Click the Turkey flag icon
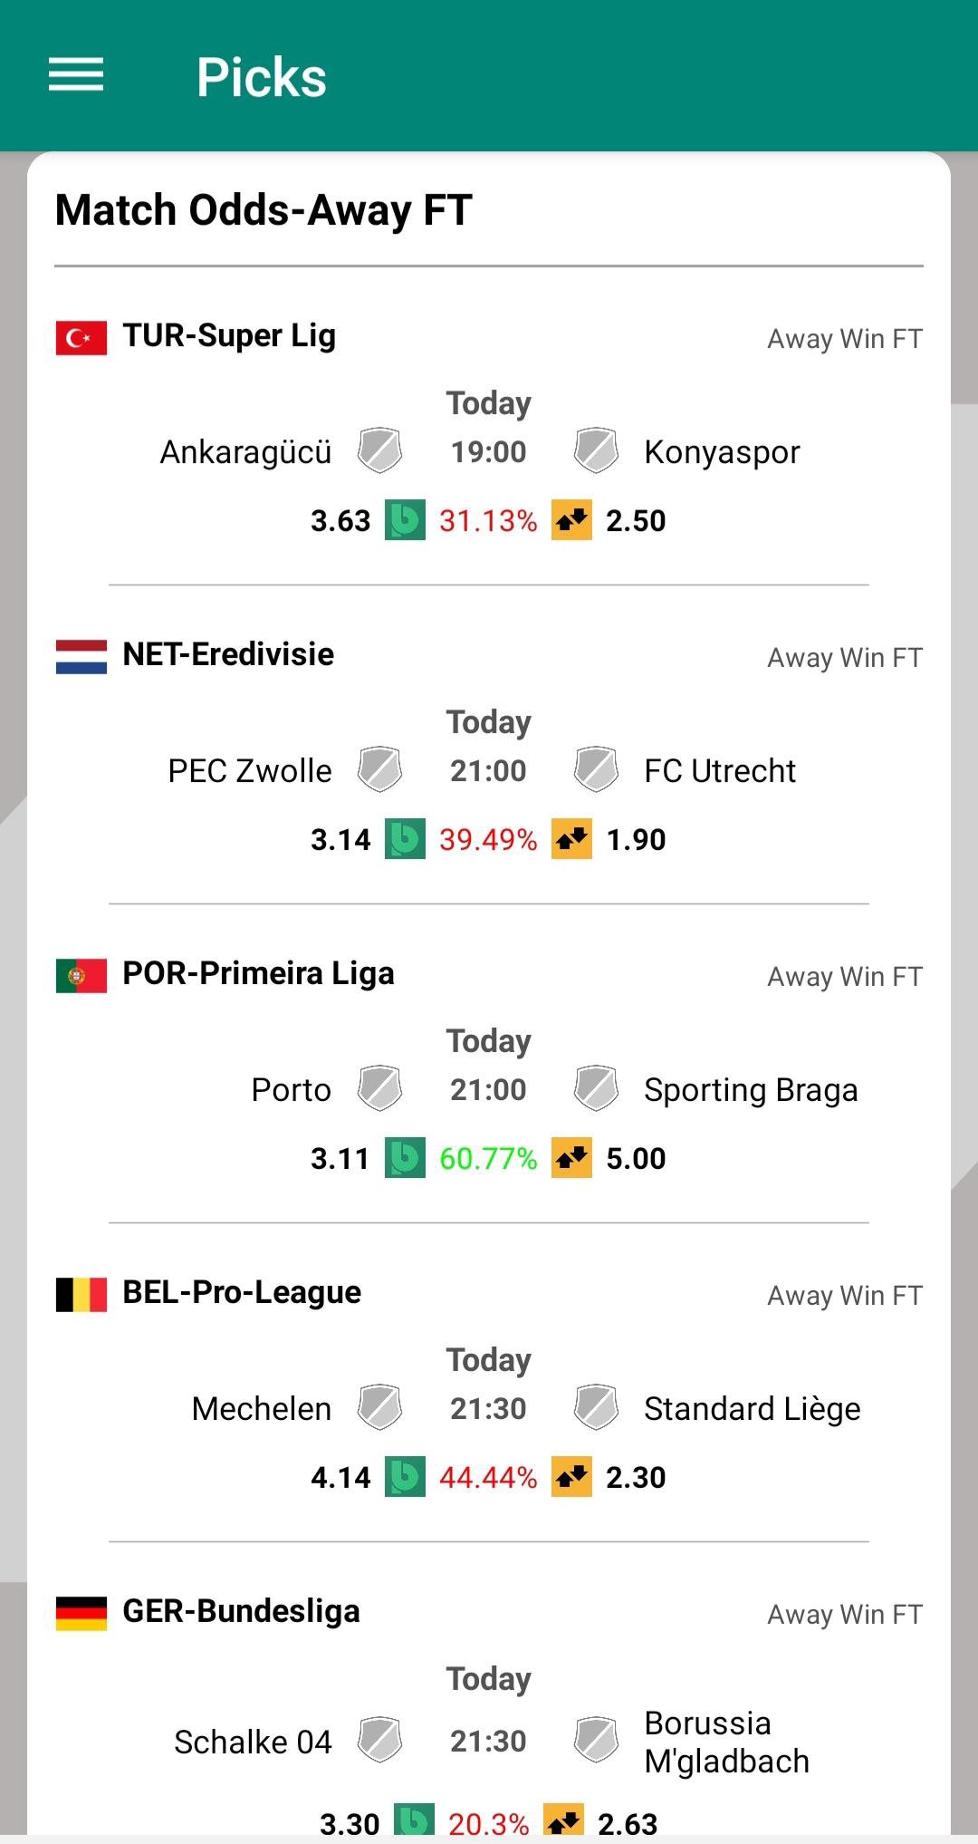Image resolution: width=978 pixels, height=1844 pixels. click(81, 338)
